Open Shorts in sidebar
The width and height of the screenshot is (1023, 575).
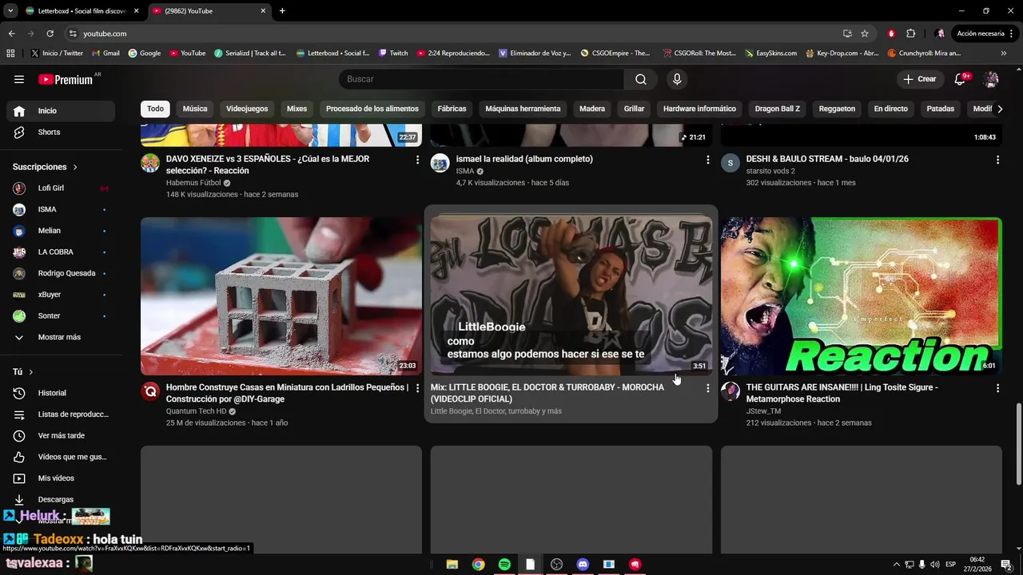(61, 132)
